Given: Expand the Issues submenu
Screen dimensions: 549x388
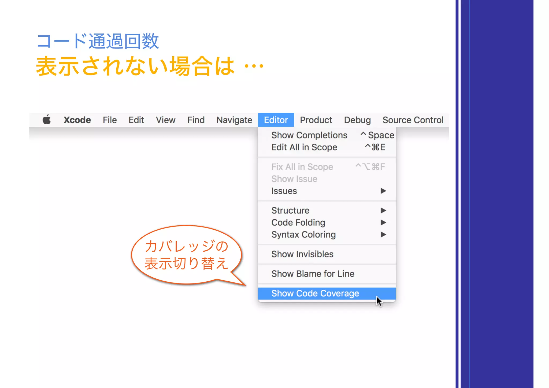Looking at the screenshot, I should (x=327, y=191).
